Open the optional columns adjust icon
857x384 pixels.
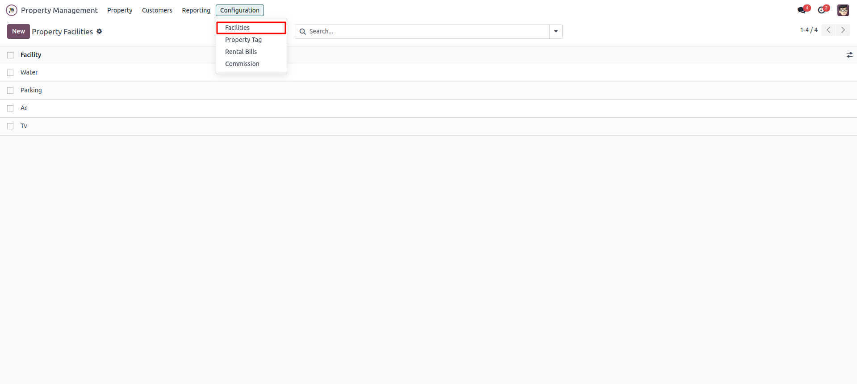[x=849, y=55]
